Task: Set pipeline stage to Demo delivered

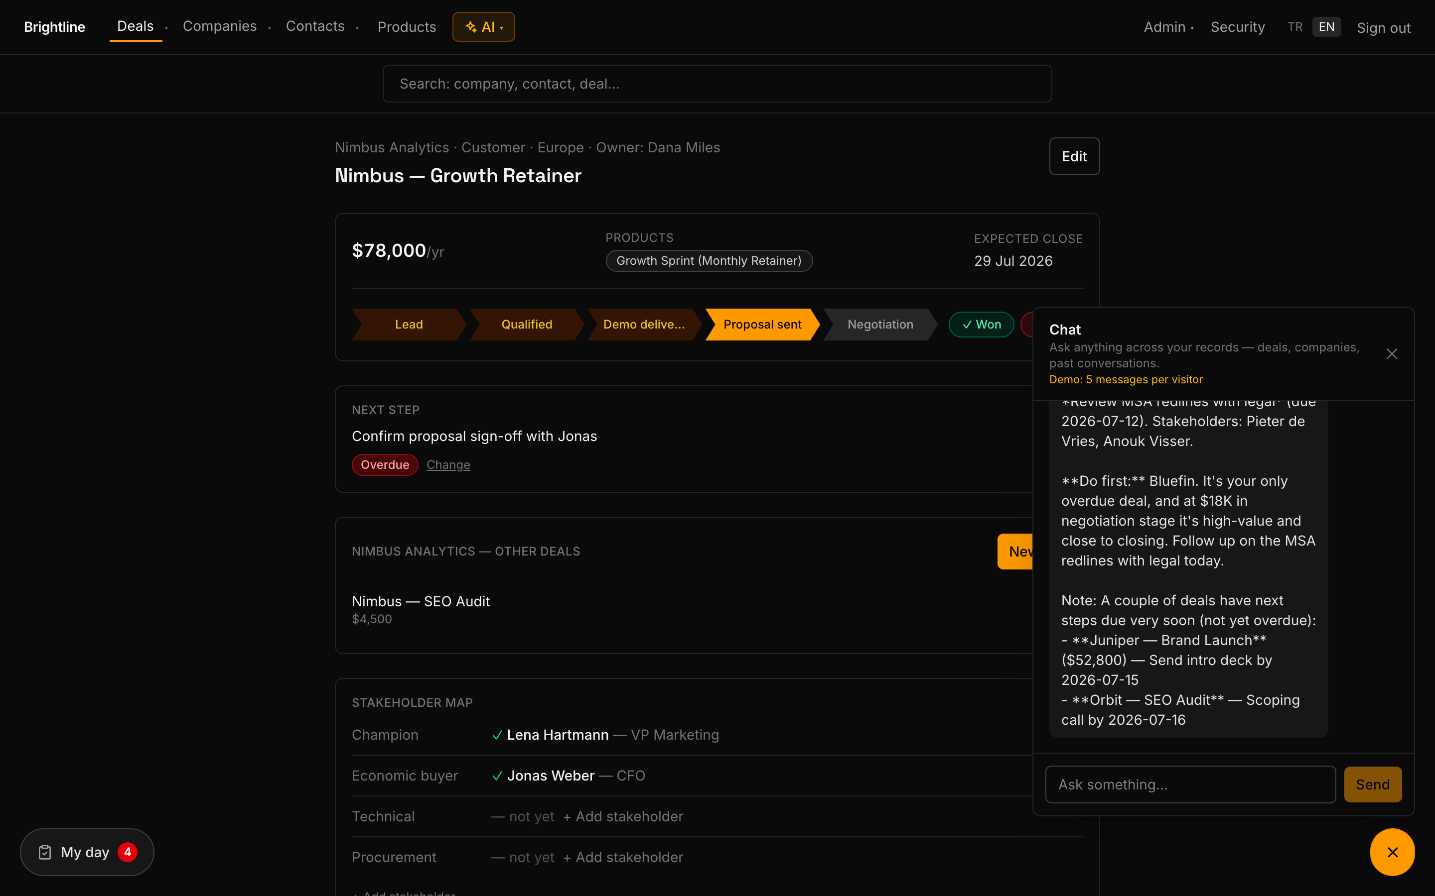Action: point(644,324)
